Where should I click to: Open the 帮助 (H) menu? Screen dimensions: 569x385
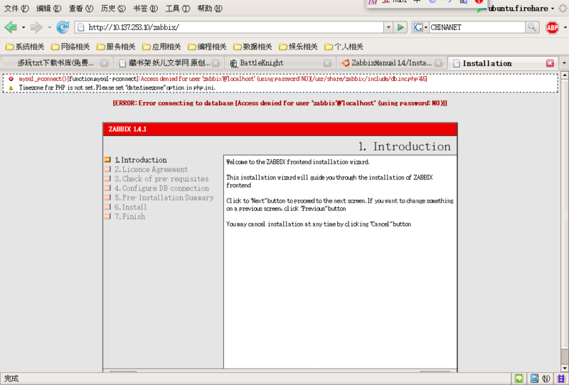pyautogui.click(x=210, y=9)
